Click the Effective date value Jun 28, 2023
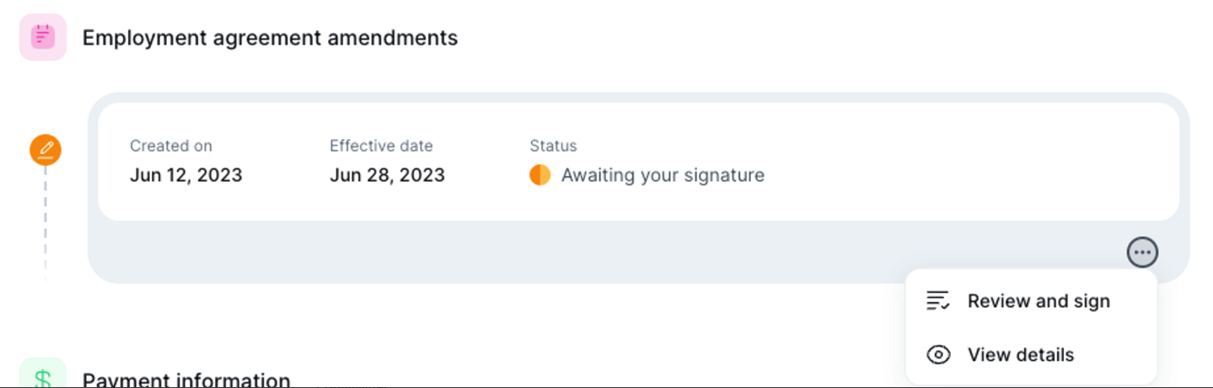 point(387,176)
